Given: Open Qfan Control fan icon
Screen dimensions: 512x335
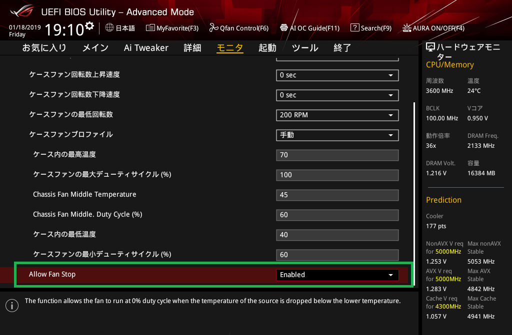Looking at the screenshot, I should point(213,28).
